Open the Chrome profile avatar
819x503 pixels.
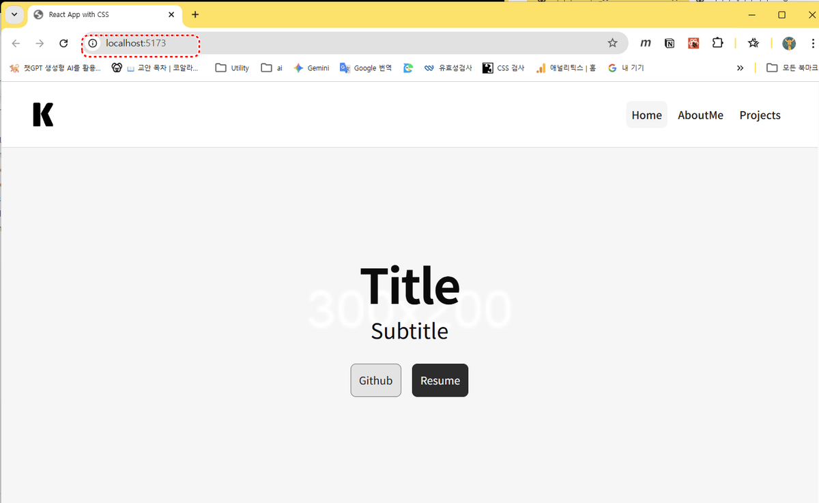789,43
